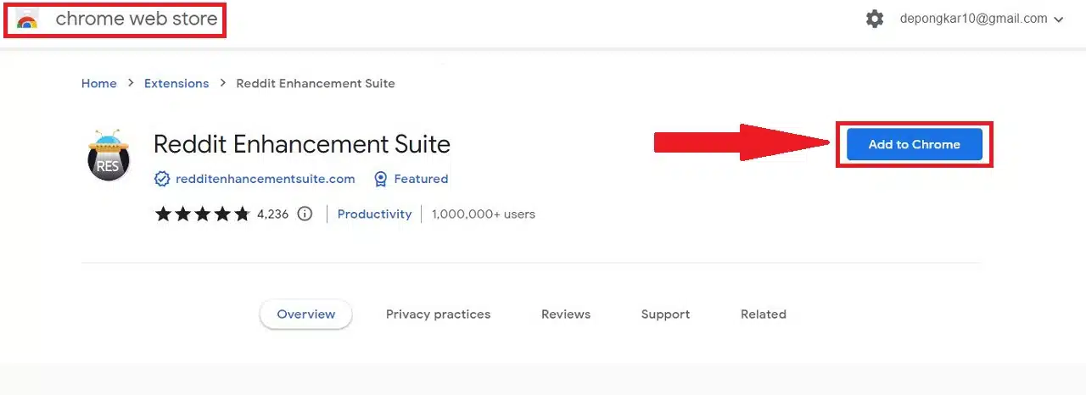
Task: Switch to the Privacy practices tab
Action: coord(438,314)
